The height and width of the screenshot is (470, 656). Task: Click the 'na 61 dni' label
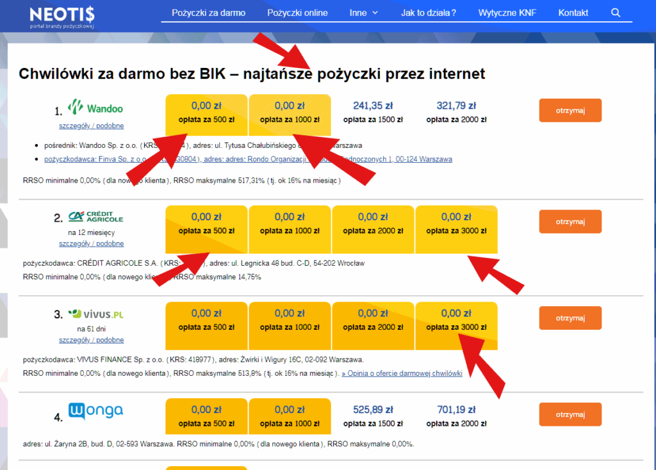91,329
